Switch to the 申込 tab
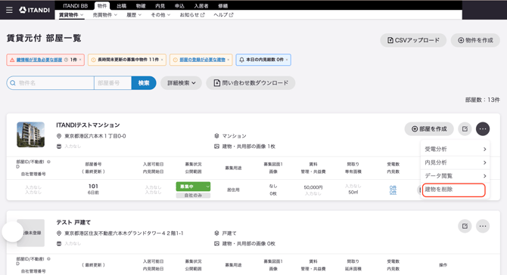The height and width of the screenshot is (275, 507). click(x=179, y=6)
